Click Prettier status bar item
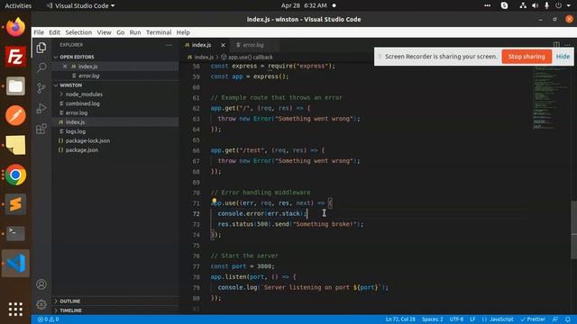This screenshot has height=324, width=577. pyautogui.click(x=533, y=319)
